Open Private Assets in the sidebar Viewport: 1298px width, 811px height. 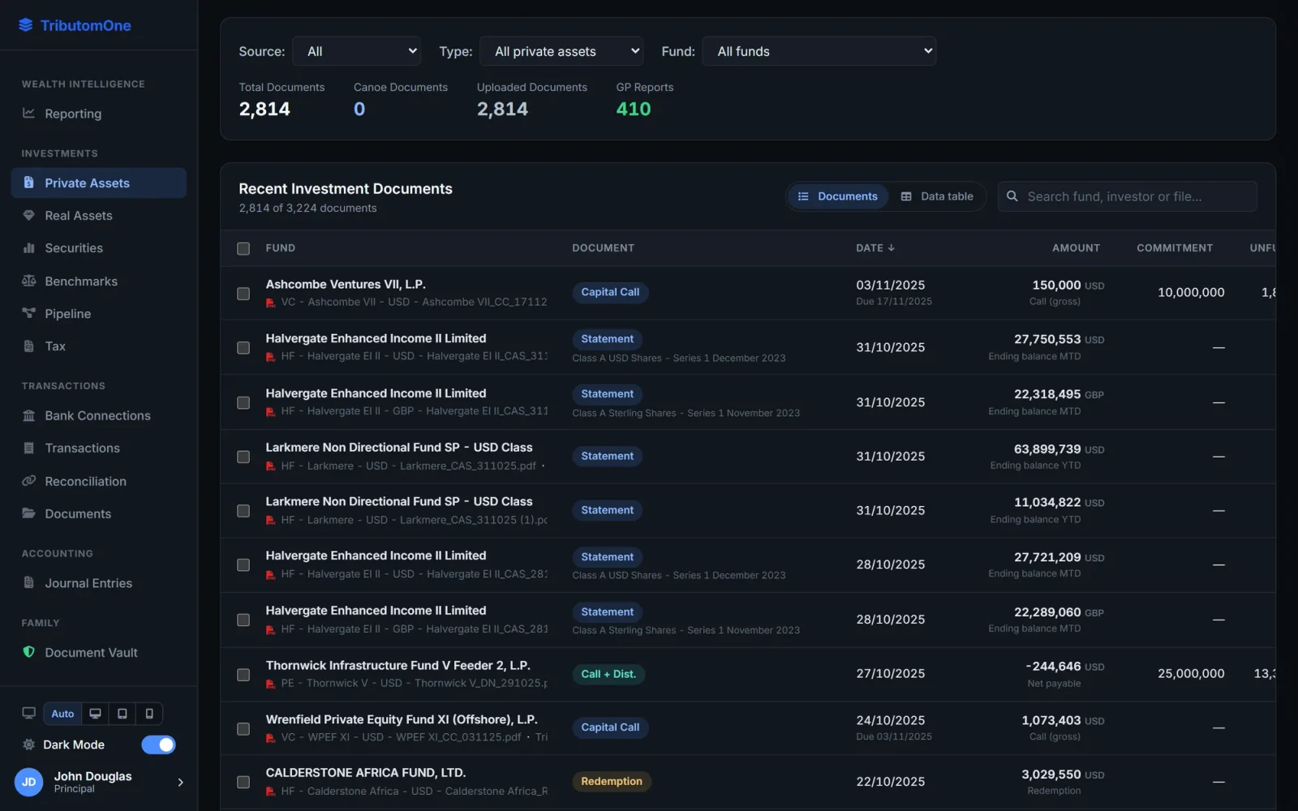click(99, 183)
